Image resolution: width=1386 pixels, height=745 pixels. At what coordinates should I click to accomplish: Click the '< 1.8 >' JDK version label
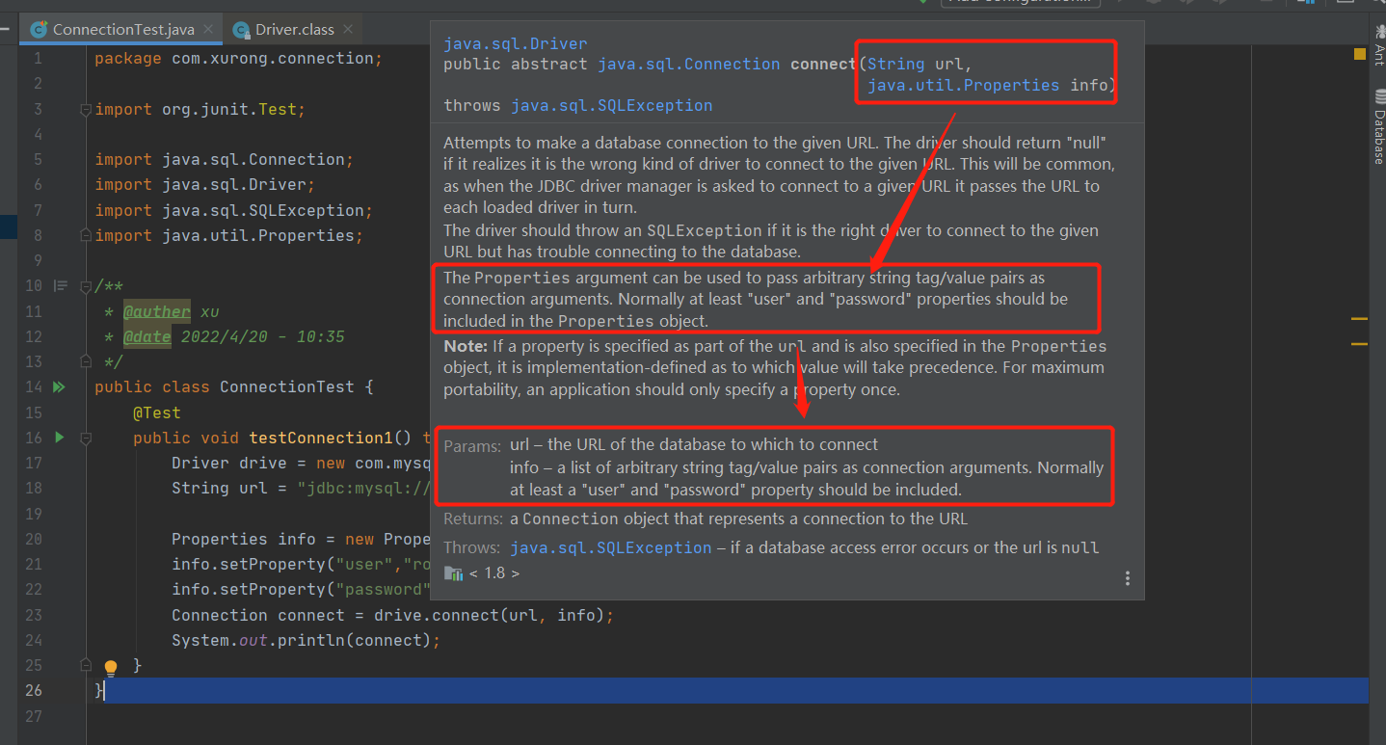[494, 573]
